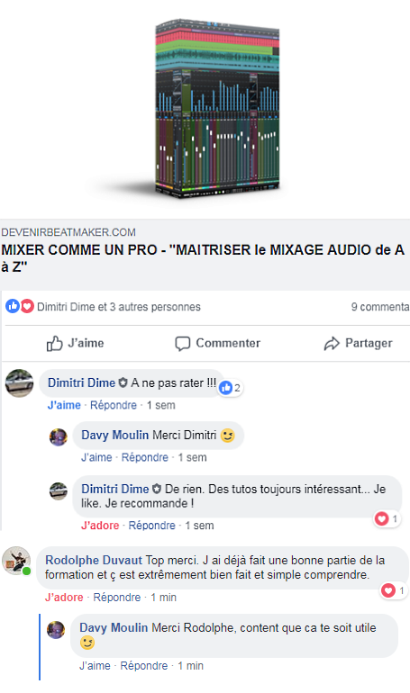Image resolution: width=410 pixels, height=693 pixels.
Task: Click the like count badge on 'A ne pas rater' comment
Action: click(x=231, y=388)
